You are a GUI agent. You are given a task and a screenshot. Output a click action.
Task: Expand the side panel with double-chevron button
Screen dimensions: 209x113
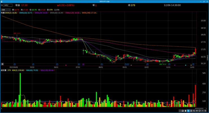click(x=2, y=64)
